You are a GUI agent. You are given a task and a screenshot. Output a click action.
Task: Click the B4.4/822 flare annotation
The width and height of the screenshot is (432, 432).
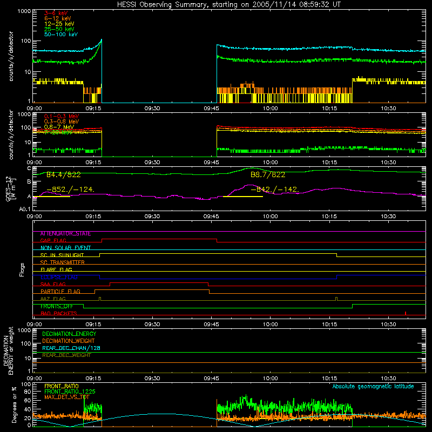tap(63, 174)
